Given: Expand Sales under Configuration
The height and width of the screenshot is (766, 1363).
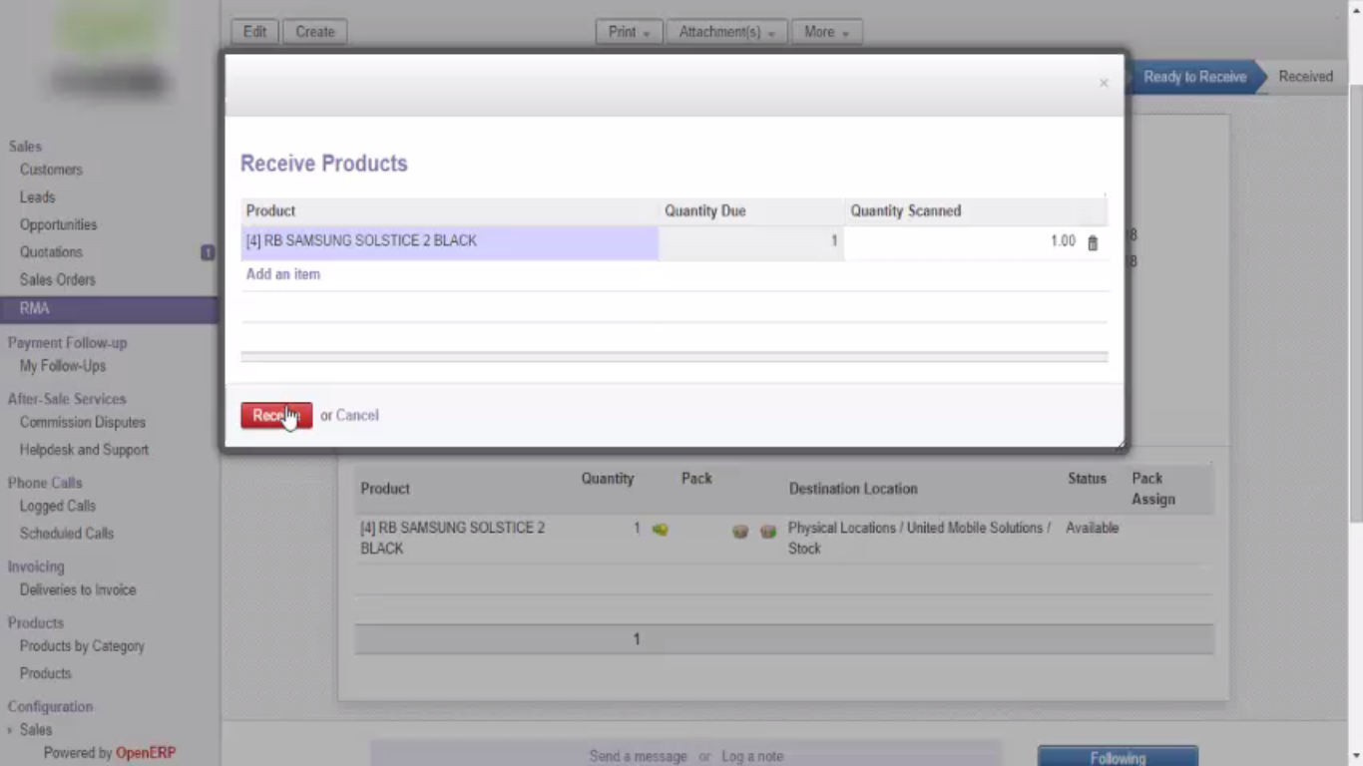Looking at the screenshot, I should click(35, 730).
